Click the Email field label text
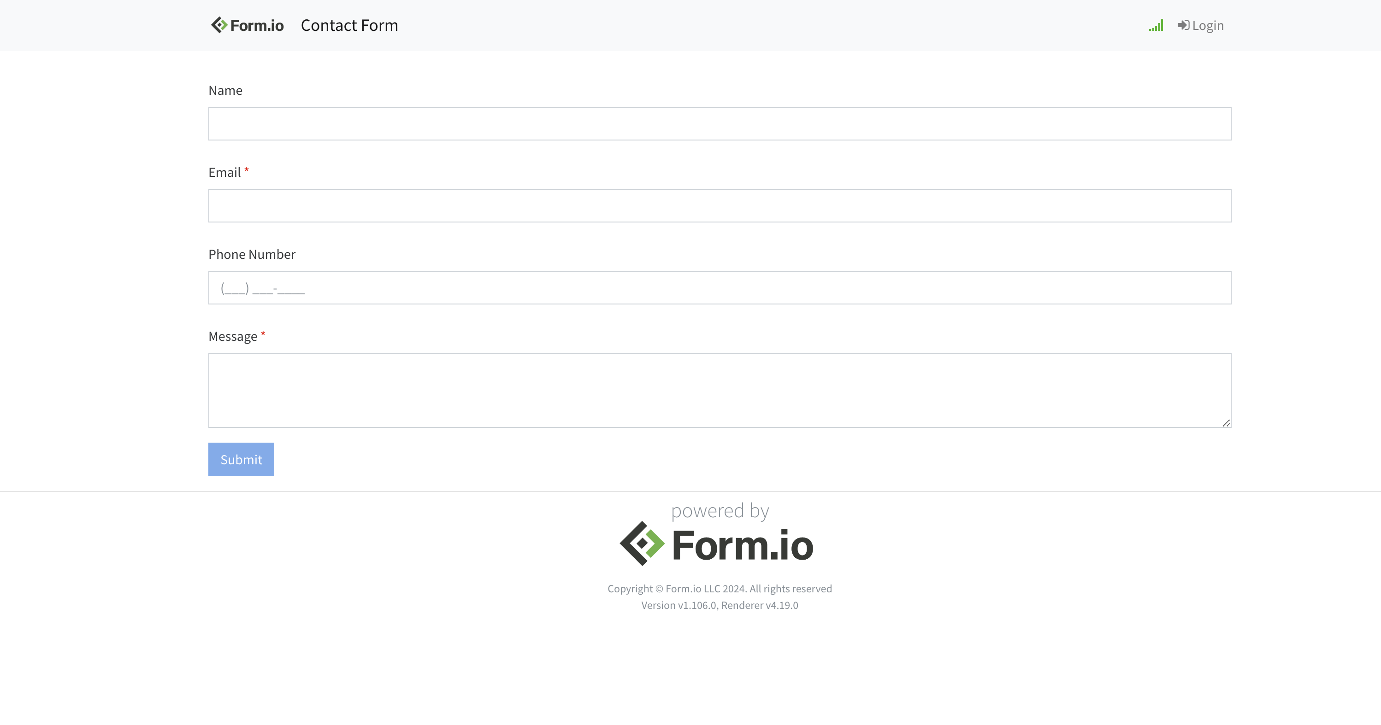1381x725 pixels. pos(224,173)
